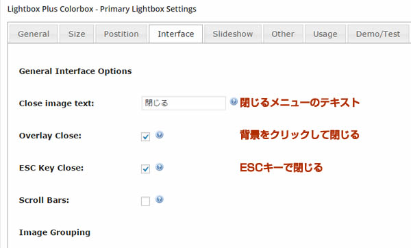Open the Other settings tab
The image size is (411, 248).
(x=283, y=34)
